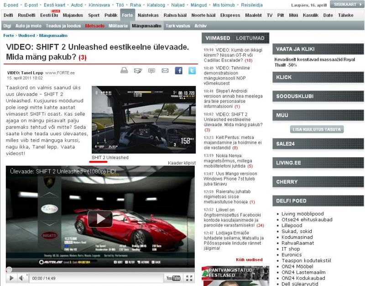
Task: Expand the Cherry sidebar section
Action: click(318, 182)
